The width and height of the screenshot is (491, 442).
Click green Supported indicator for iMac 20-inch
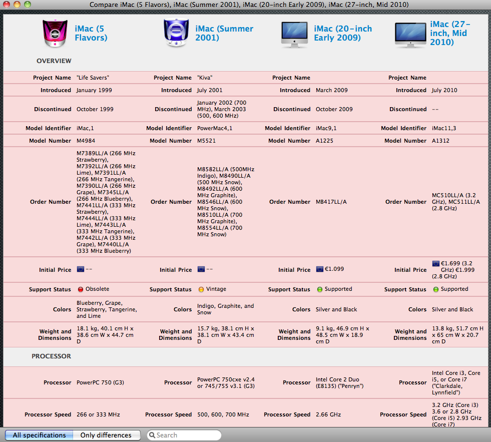tap(320, 289)
